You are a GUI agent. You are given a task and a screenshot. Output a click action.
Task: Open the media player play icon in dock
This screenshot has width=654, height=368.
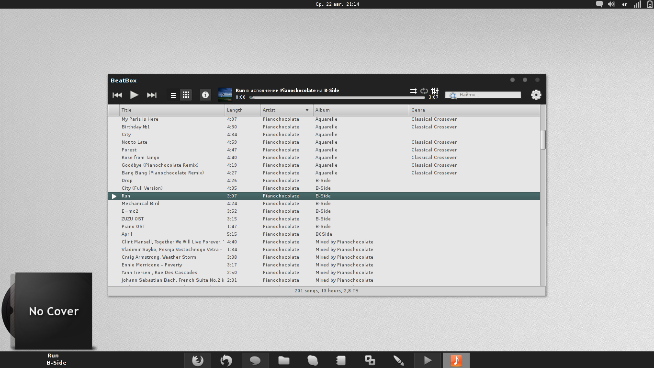428,360
